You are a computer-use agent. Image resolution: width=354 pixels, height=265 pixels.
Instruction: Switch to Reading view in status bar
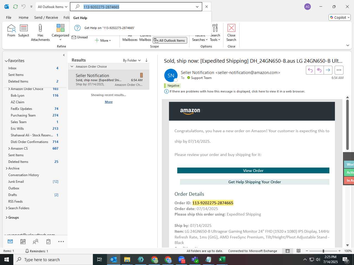point(298,251)
